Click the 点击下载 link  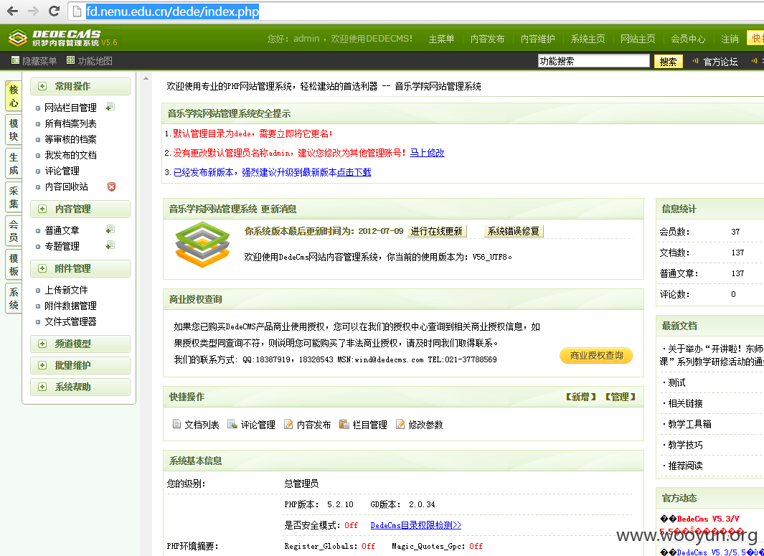354,172
